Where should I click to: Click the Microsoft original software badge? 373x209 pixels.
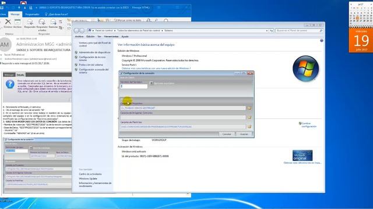coord(302,156)
